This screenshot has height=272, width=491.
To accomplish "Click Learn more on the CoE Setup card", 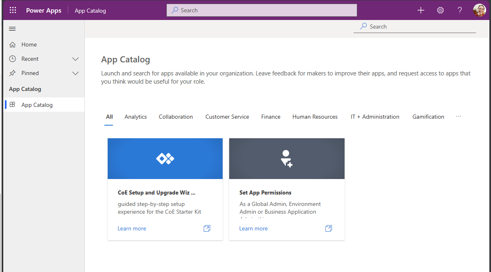I will click(x=131, y=228).
